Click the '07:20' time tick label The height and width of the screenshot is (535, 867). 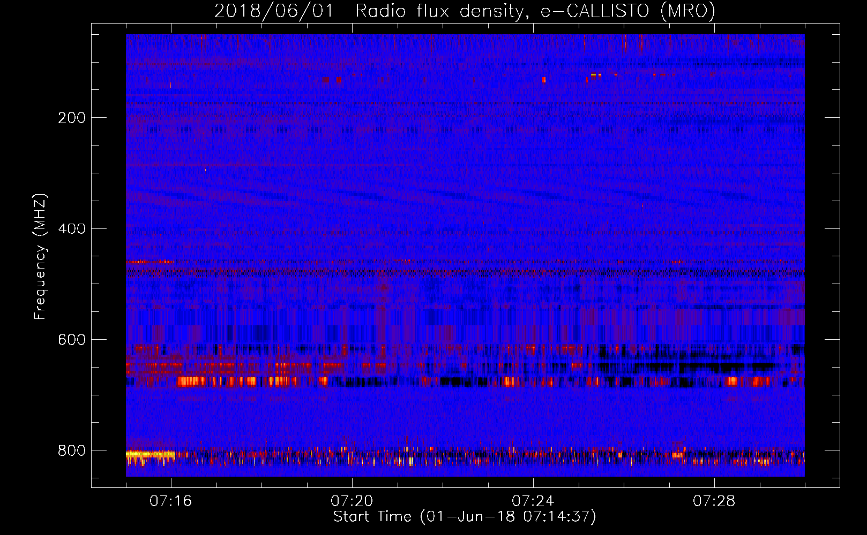(x=352, y=501)
